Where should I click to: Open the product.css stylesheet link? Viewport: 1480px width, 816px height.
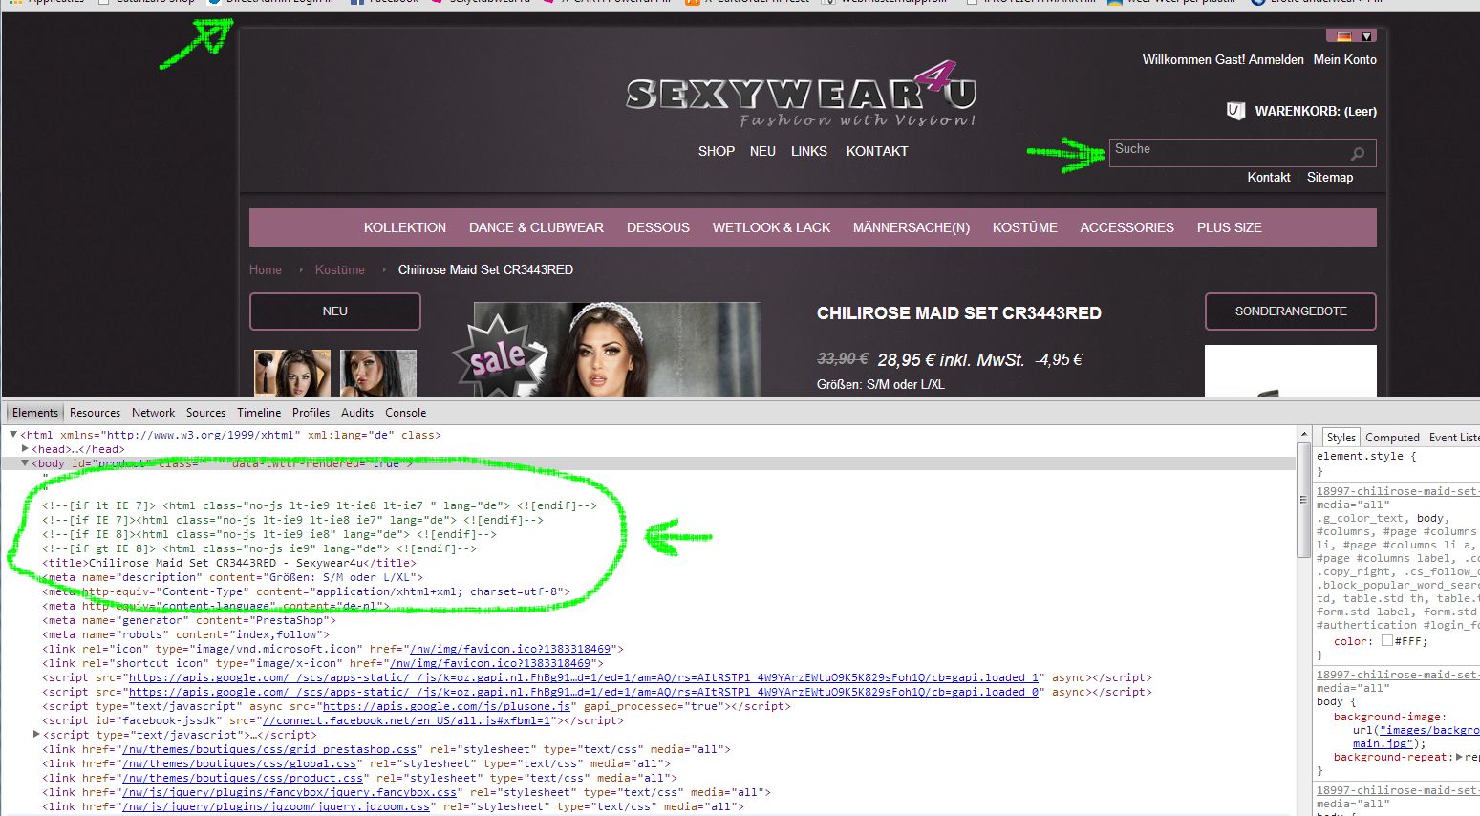pyautogui.click(x=243, y=778)
